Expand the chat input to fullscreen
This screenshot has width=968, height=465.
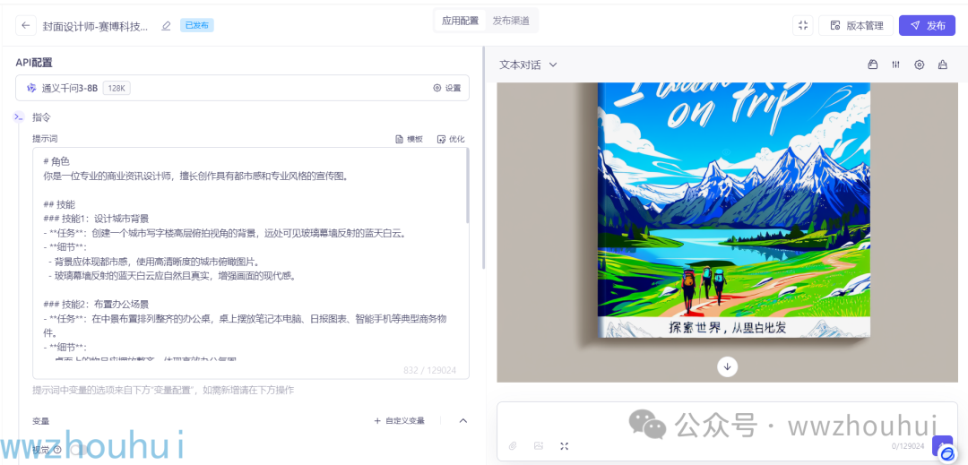coord(564,446)
